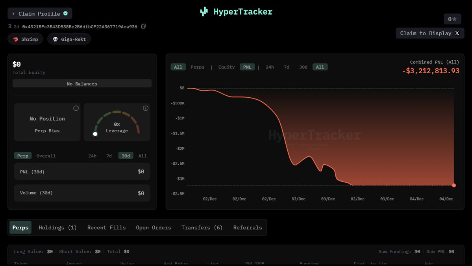472x266 pixels.
Task: Click the HyperTracker logo icon
Action: [204, 12]
